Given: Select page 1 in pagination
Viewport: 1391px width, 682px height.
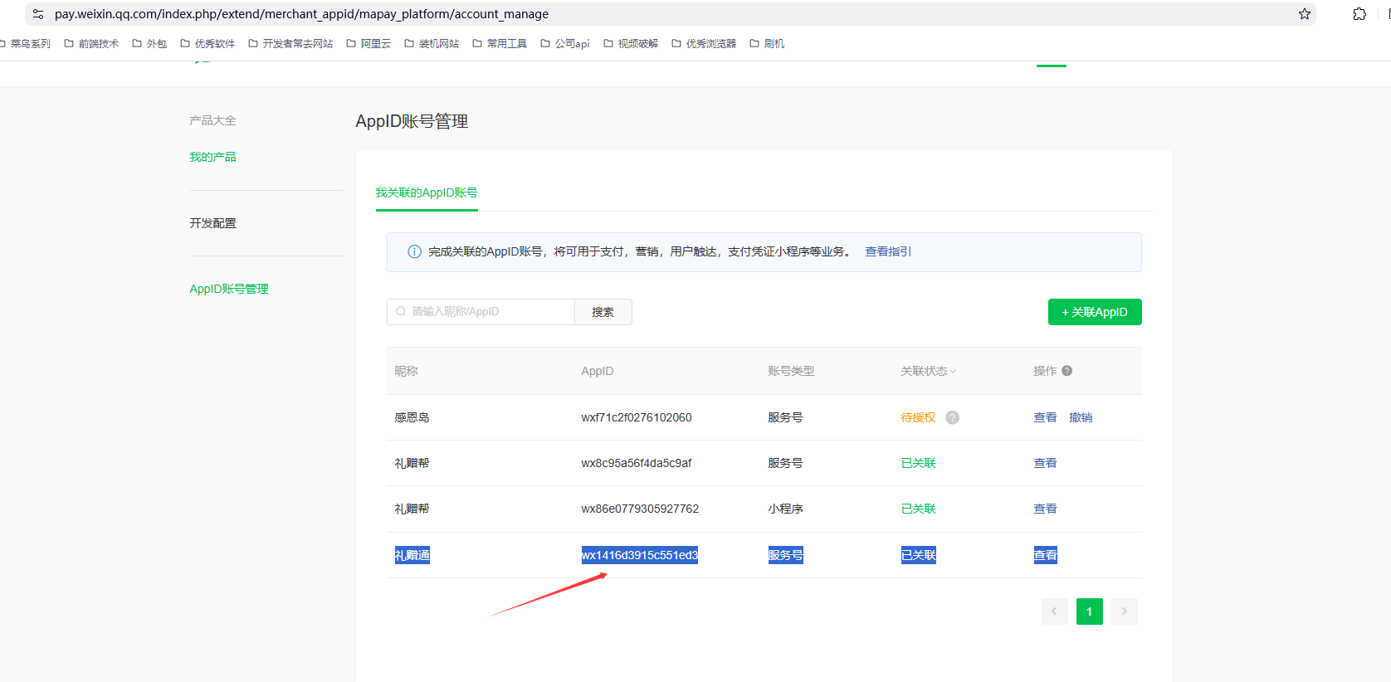Looking at the screenshot, I should tap(1090, 611).
